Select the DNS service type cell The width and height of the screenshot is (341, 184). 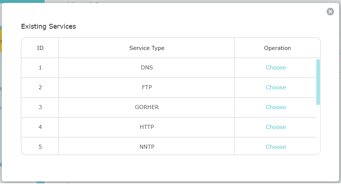[147, 68]
